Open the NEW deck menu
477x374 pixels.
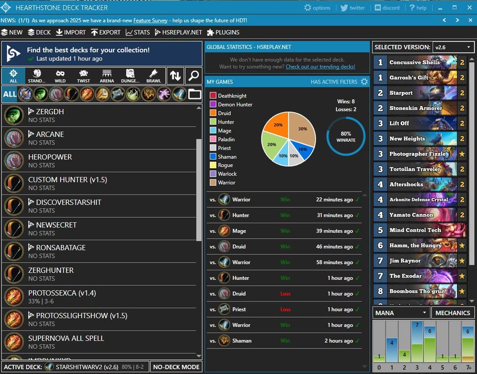click(12, 32)
